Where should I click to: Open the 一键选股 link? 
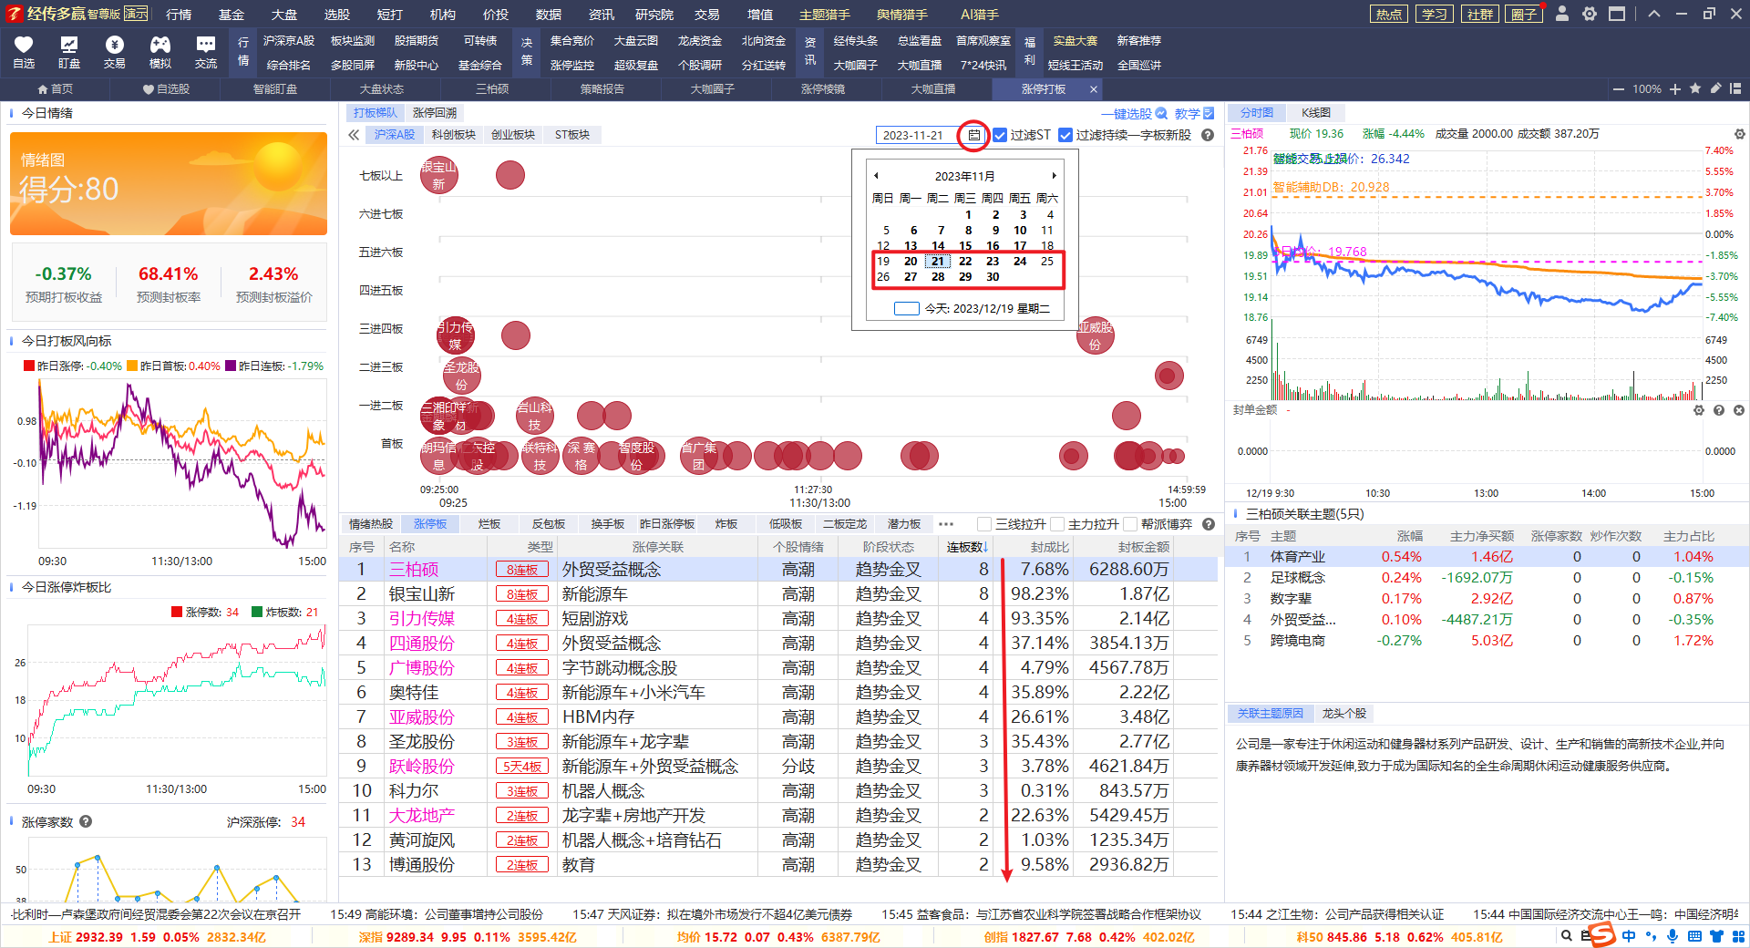point(1134,114)
